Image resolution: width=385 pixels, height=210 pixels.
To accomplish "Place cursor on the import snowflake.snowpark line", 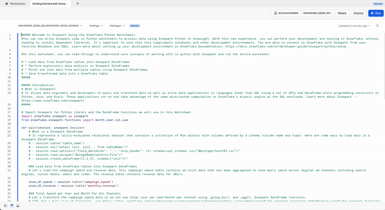I will (x=54, y=116).
